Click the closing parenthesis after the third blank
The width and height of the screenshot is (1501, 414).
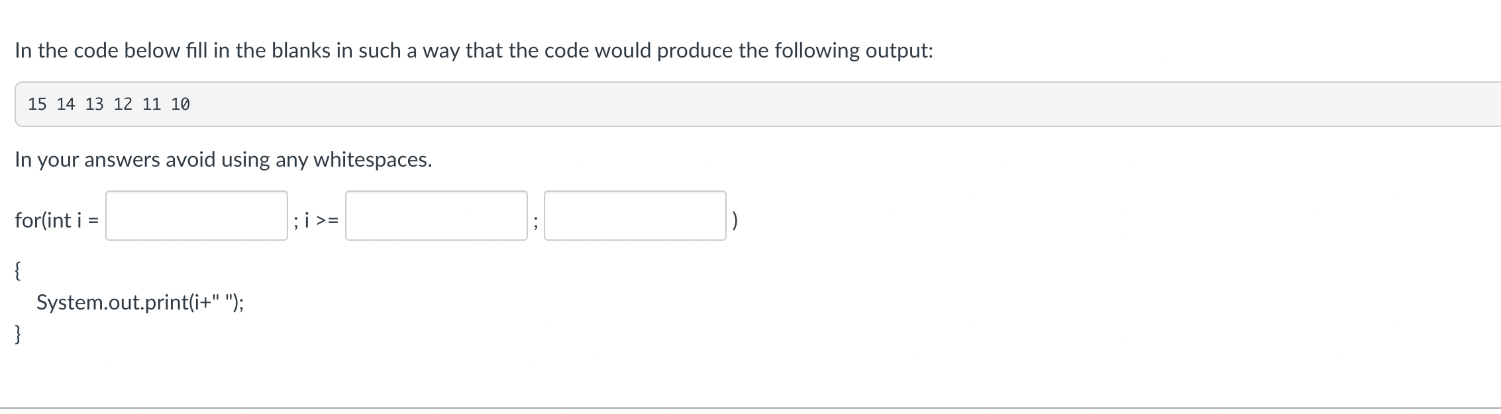click(x=735, y=219)
